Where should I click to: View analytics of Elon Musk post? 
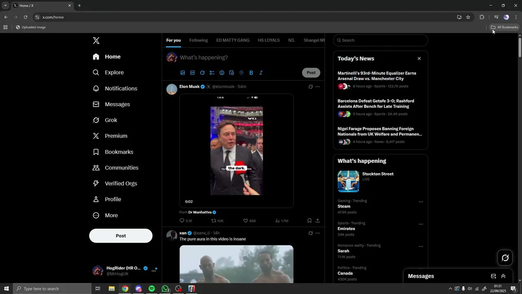coord(277,220)
